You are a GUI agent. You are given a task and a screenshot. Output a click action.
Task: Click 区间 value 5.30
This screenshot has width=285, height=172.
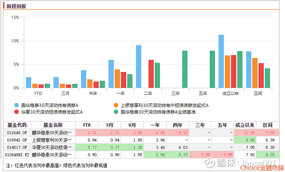(x=270, y=147)
